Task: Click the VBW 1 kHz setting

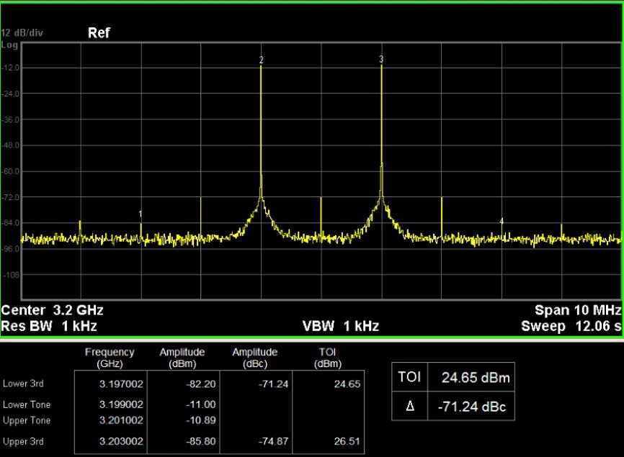Action: pos(340,326)
